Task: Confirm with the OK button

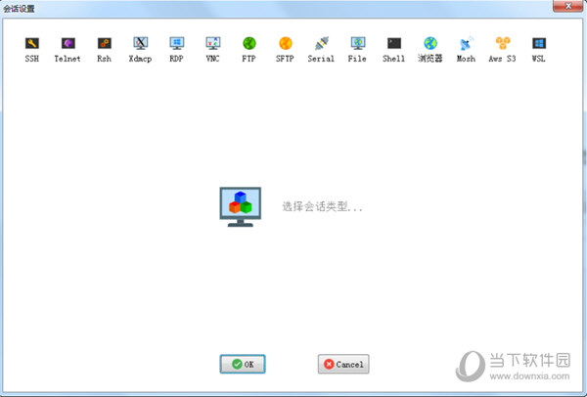Action: [243, 364]
